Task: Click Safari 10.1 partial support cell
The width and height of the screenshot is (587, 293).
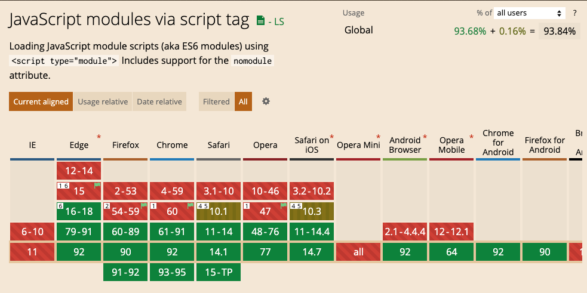Action: pyautogui.click(x=219, y=211)
